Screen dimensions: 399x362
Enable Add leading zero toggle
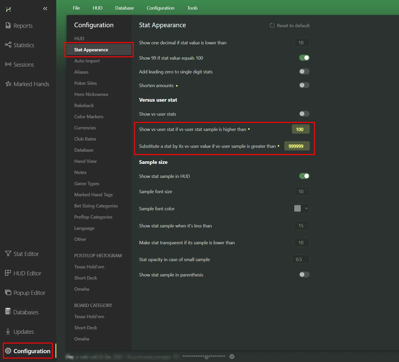(304, 72)
